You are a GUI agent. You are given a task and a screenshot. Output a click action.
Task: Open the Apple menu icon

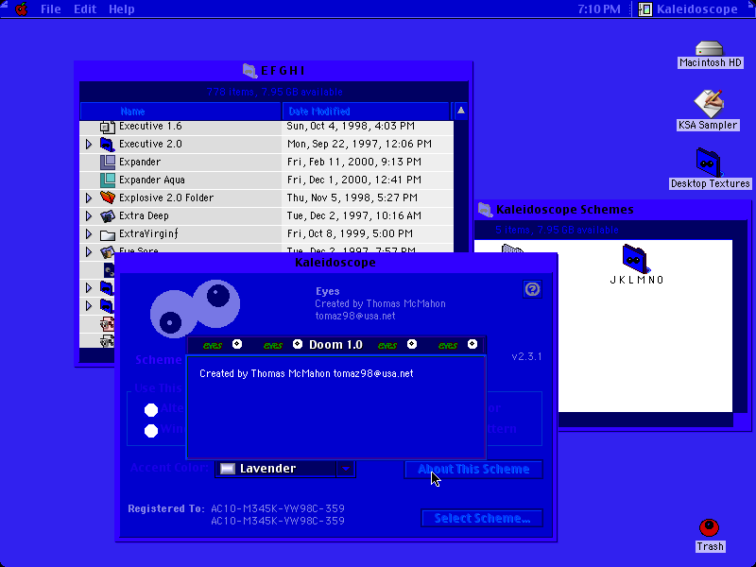(x=21, y=9)
